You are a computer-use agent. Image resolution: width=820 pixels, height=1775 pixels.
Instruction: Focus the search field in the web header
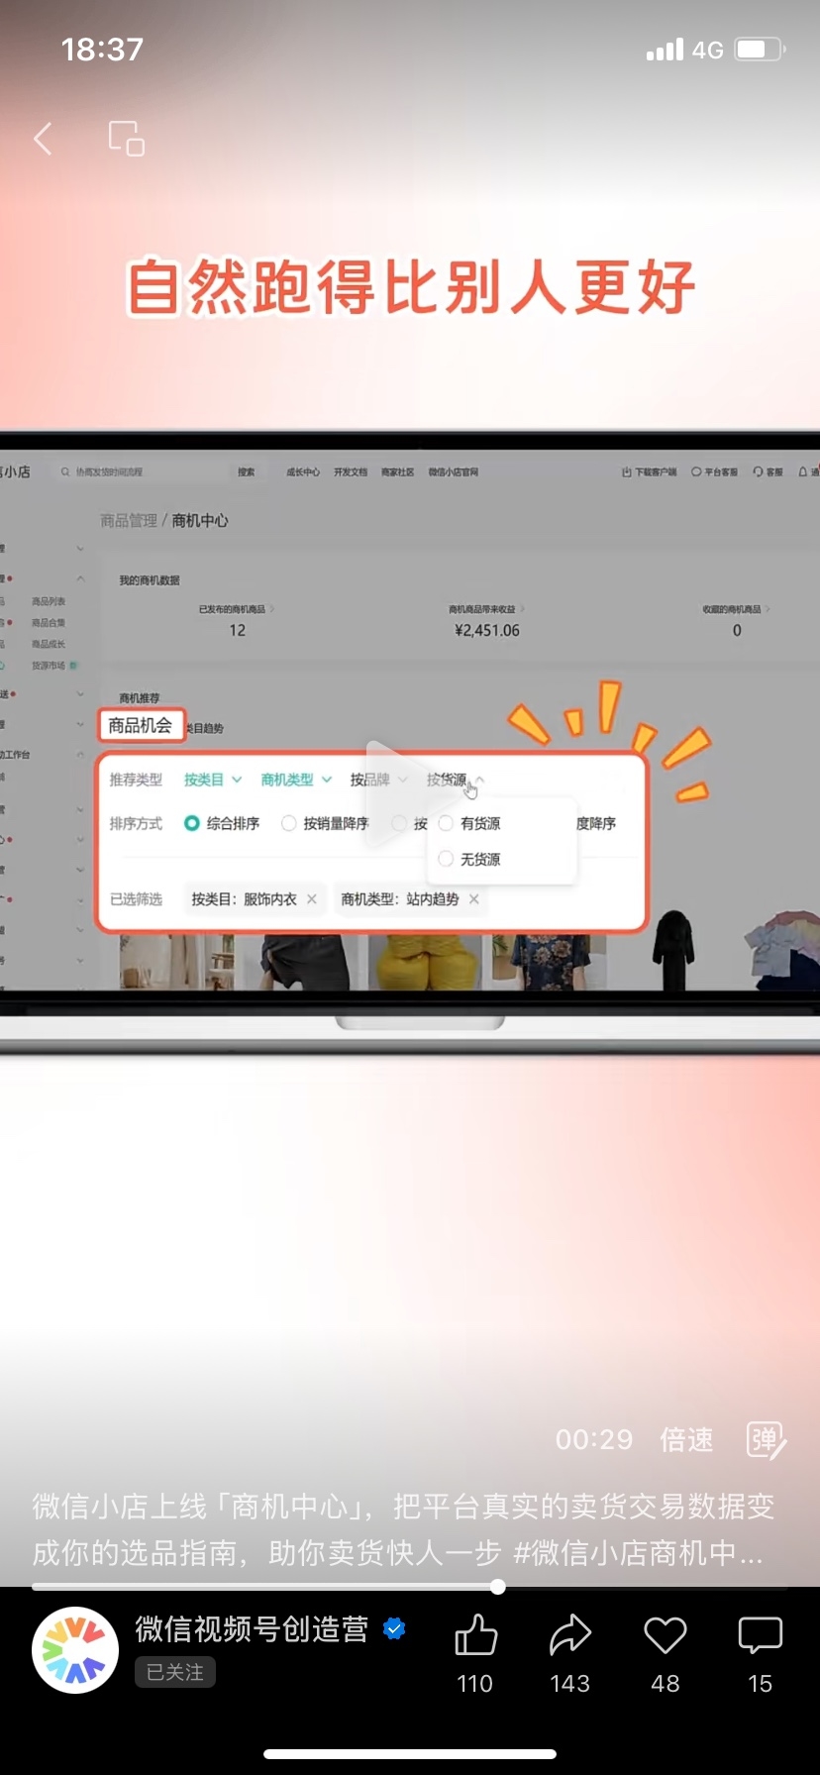pos(144,472)
